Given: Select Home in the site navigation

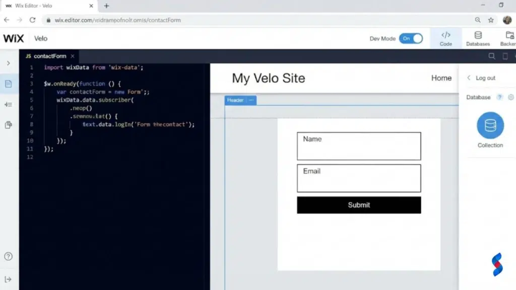Looking at the screenshot, I should click(x=441, y=78).
